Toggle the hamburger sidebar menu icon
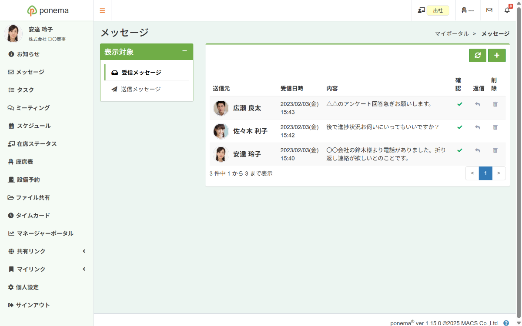This screenshot has height=326, width=522. [x=102, y=10]
